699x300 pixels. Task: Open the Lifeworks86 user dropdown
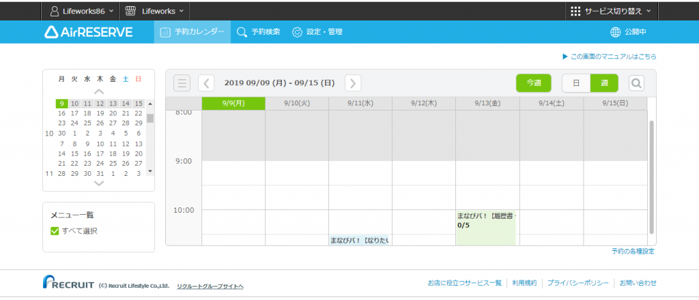[x=82, y=11]
